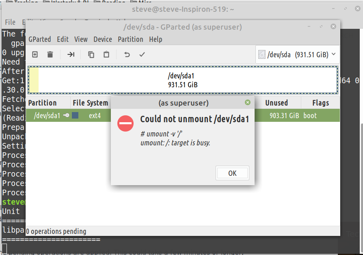363x255 pixels.
Task: Click the Copy partition icon
Action: click(91, 55)
